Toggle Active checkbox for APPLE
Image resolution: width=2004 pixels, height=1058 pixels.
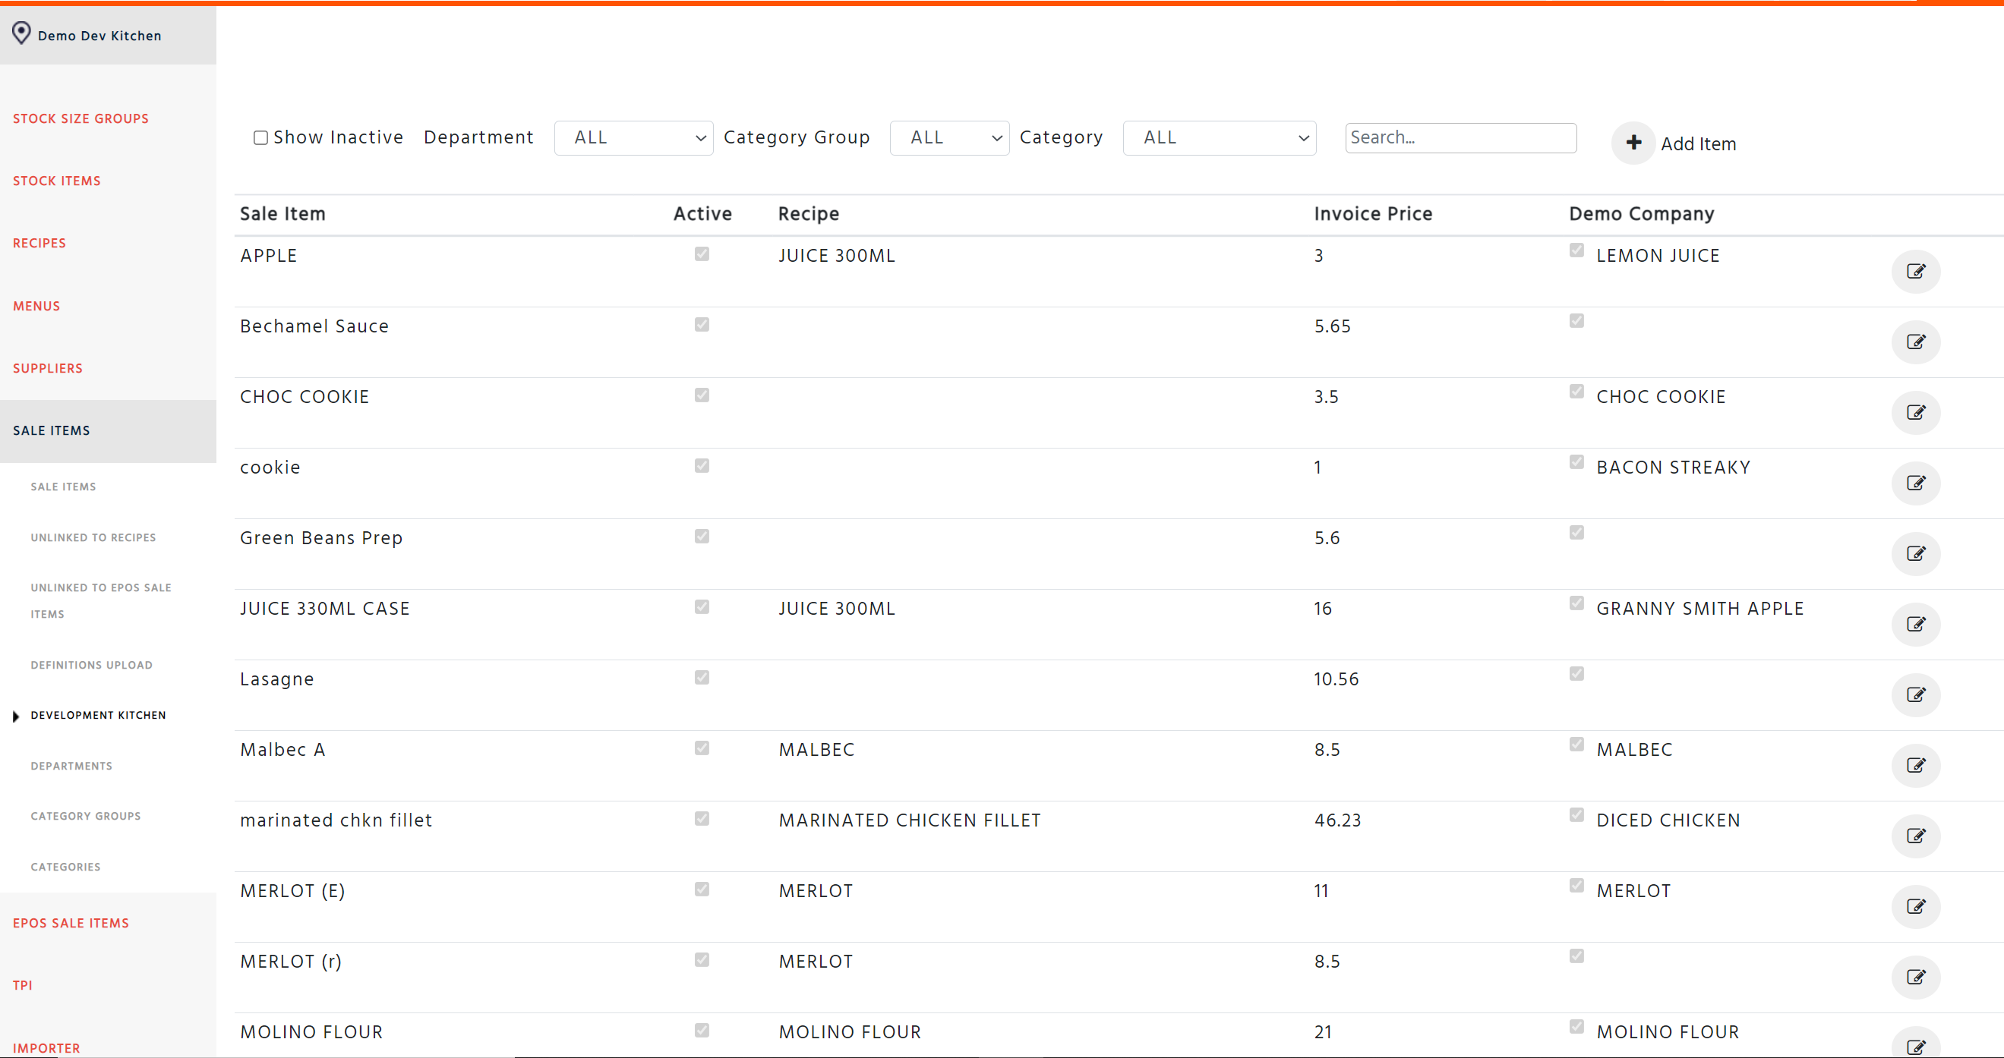pos(702,254)
